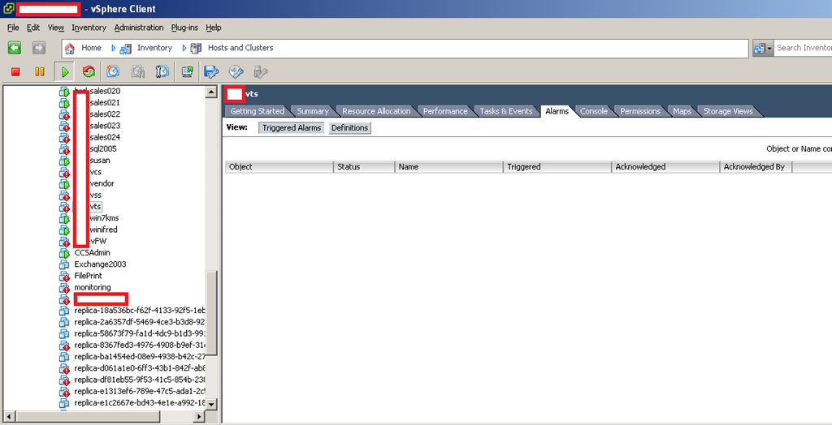Switch to the Tasks & Events tab
Image resolution: width=832 pixels, height=425 pixels.
point(505,111)
